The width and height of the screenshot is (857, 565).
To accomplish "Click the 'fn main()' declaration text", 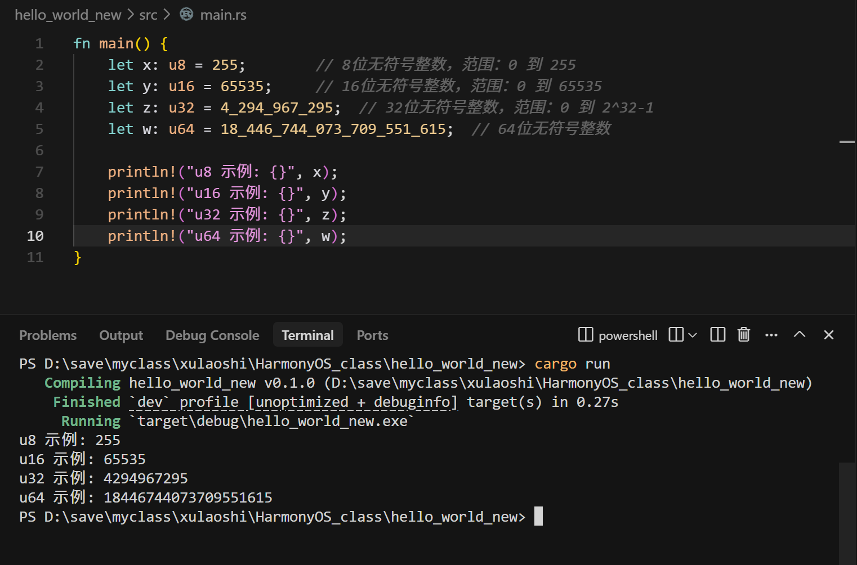I will [x=112, y=43].
